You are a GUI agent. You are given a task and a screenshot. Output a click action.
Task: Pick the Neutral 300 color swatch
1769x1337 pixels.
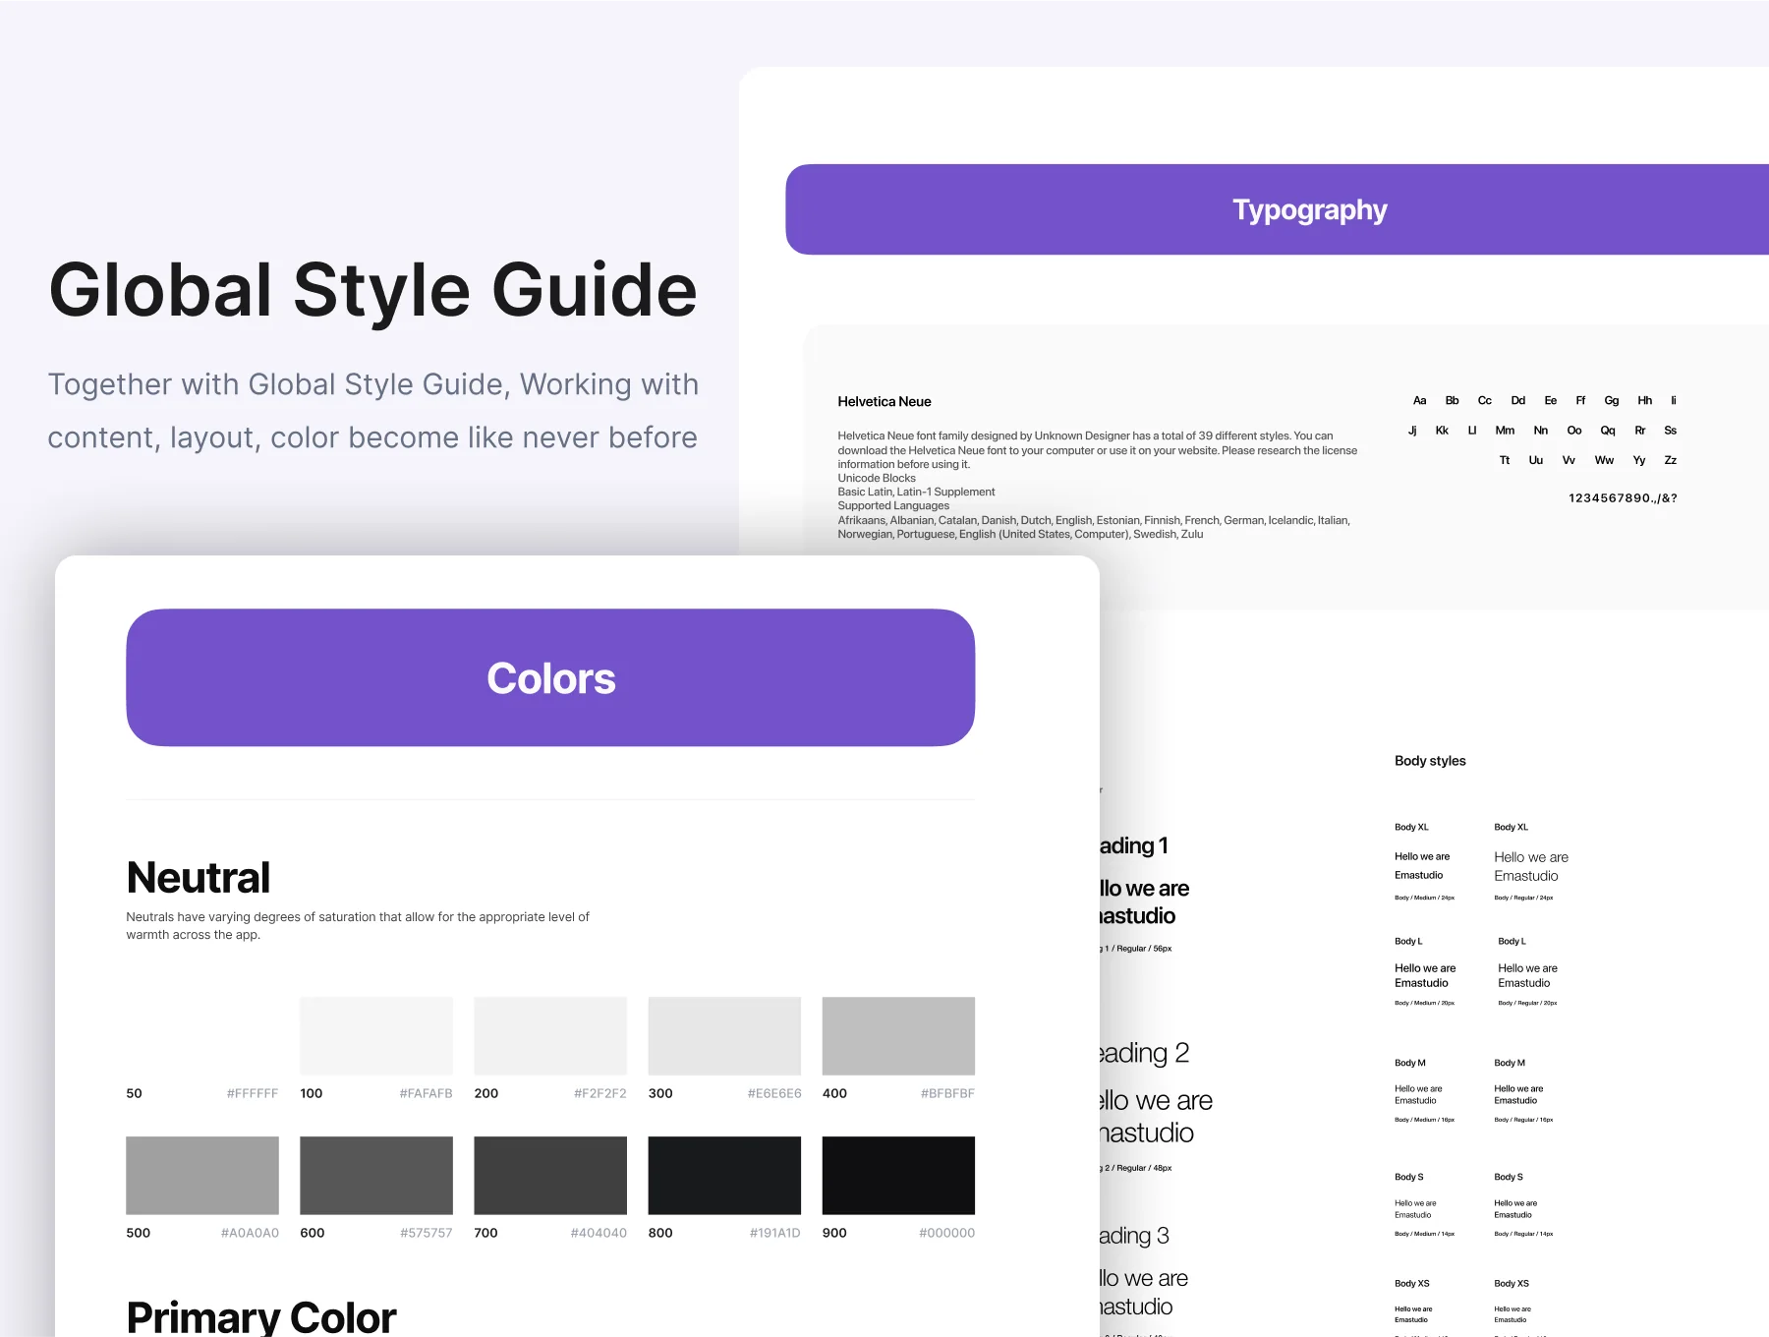[724, 1035]
